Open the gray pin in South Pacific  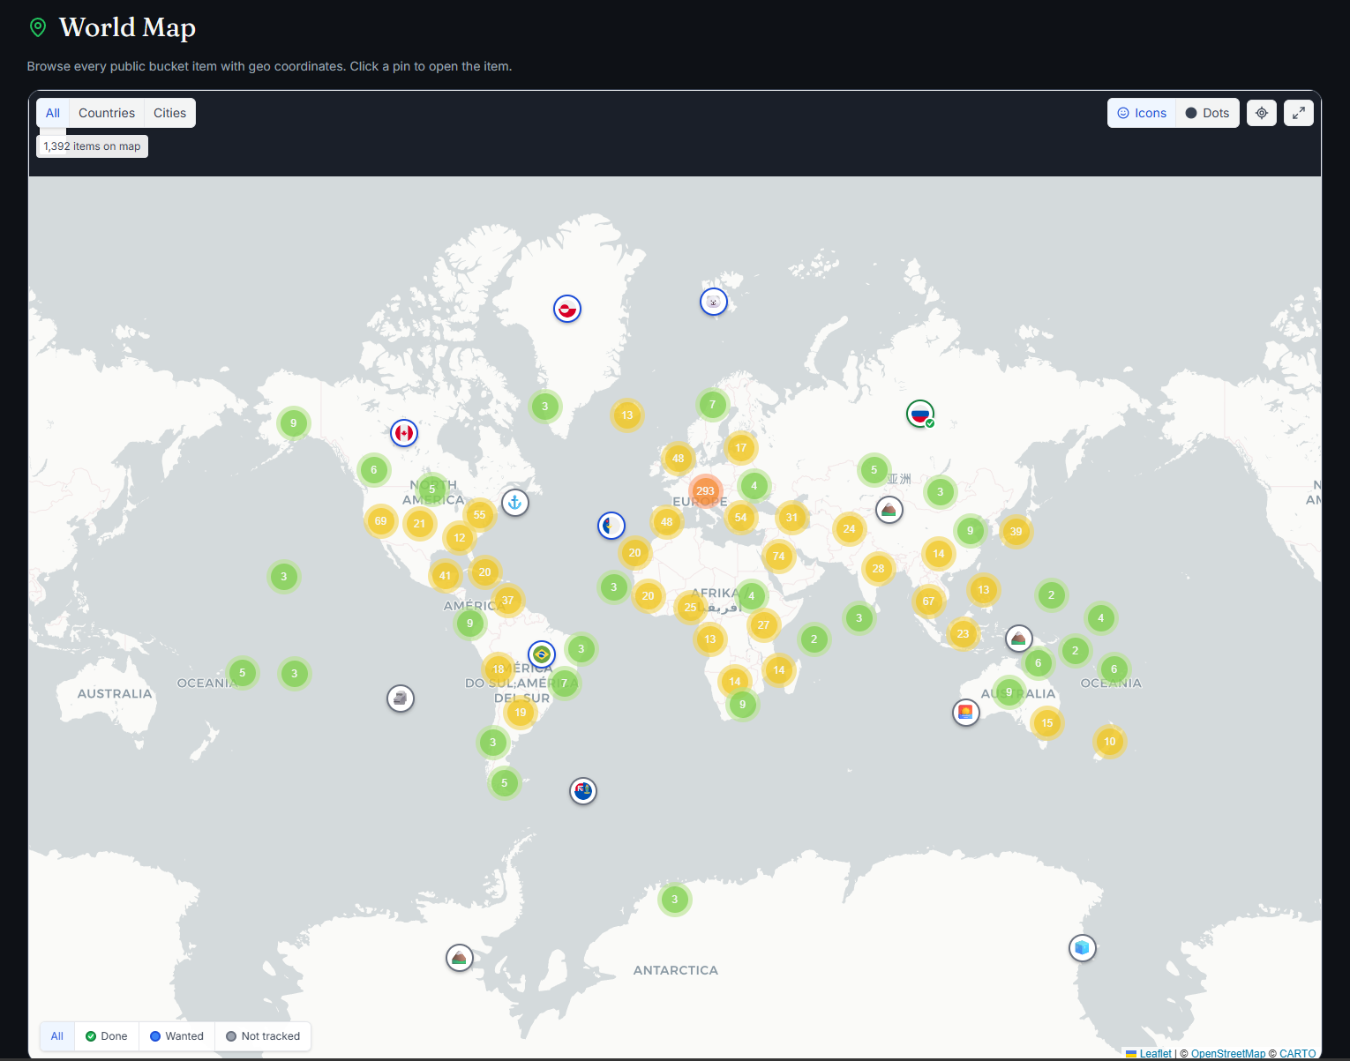click(401, 699)
